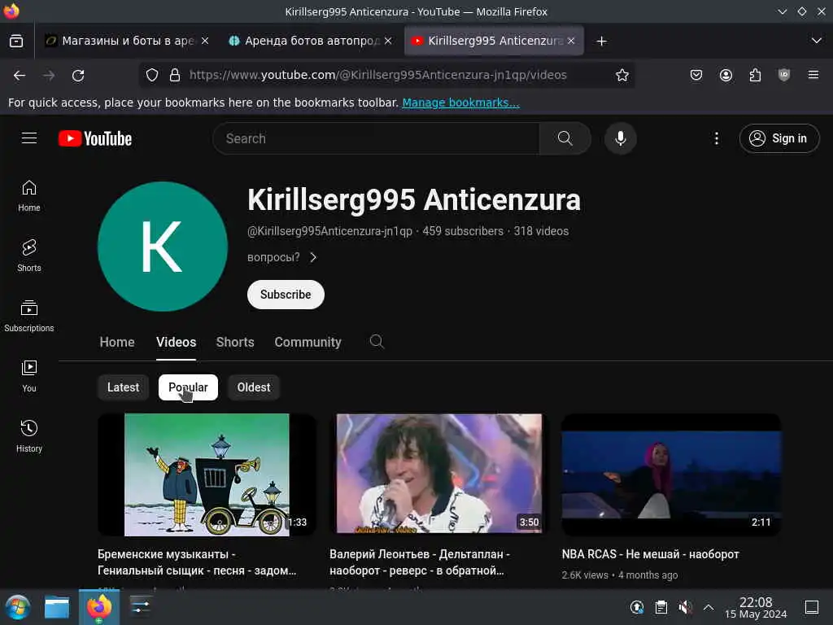Click the Sign in button
833x625 pixels.
point(779,138)
